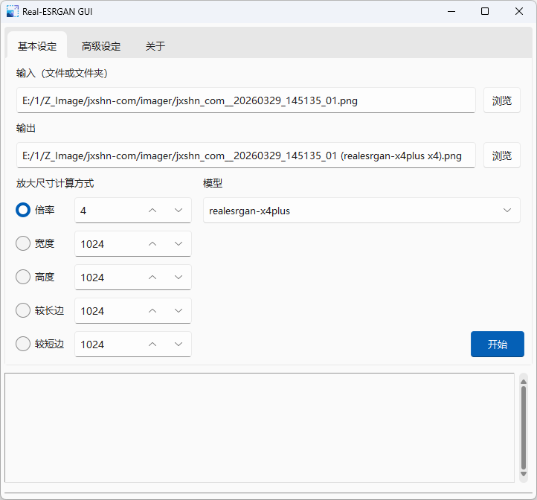Select the 宽度 radio button
Viewport: 537px width, 500px height.
[23, 243]
